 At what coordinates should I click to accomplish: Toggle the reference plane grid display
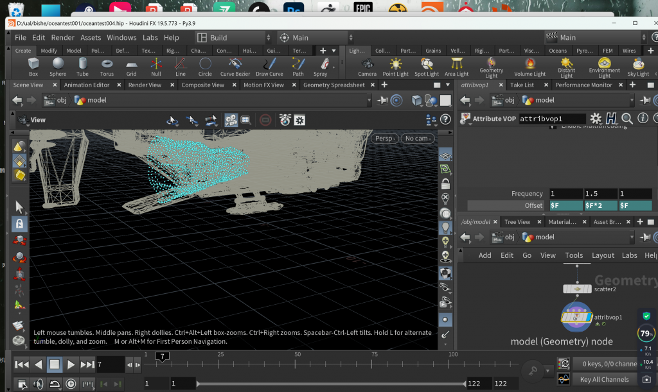(x=445, y=156)
